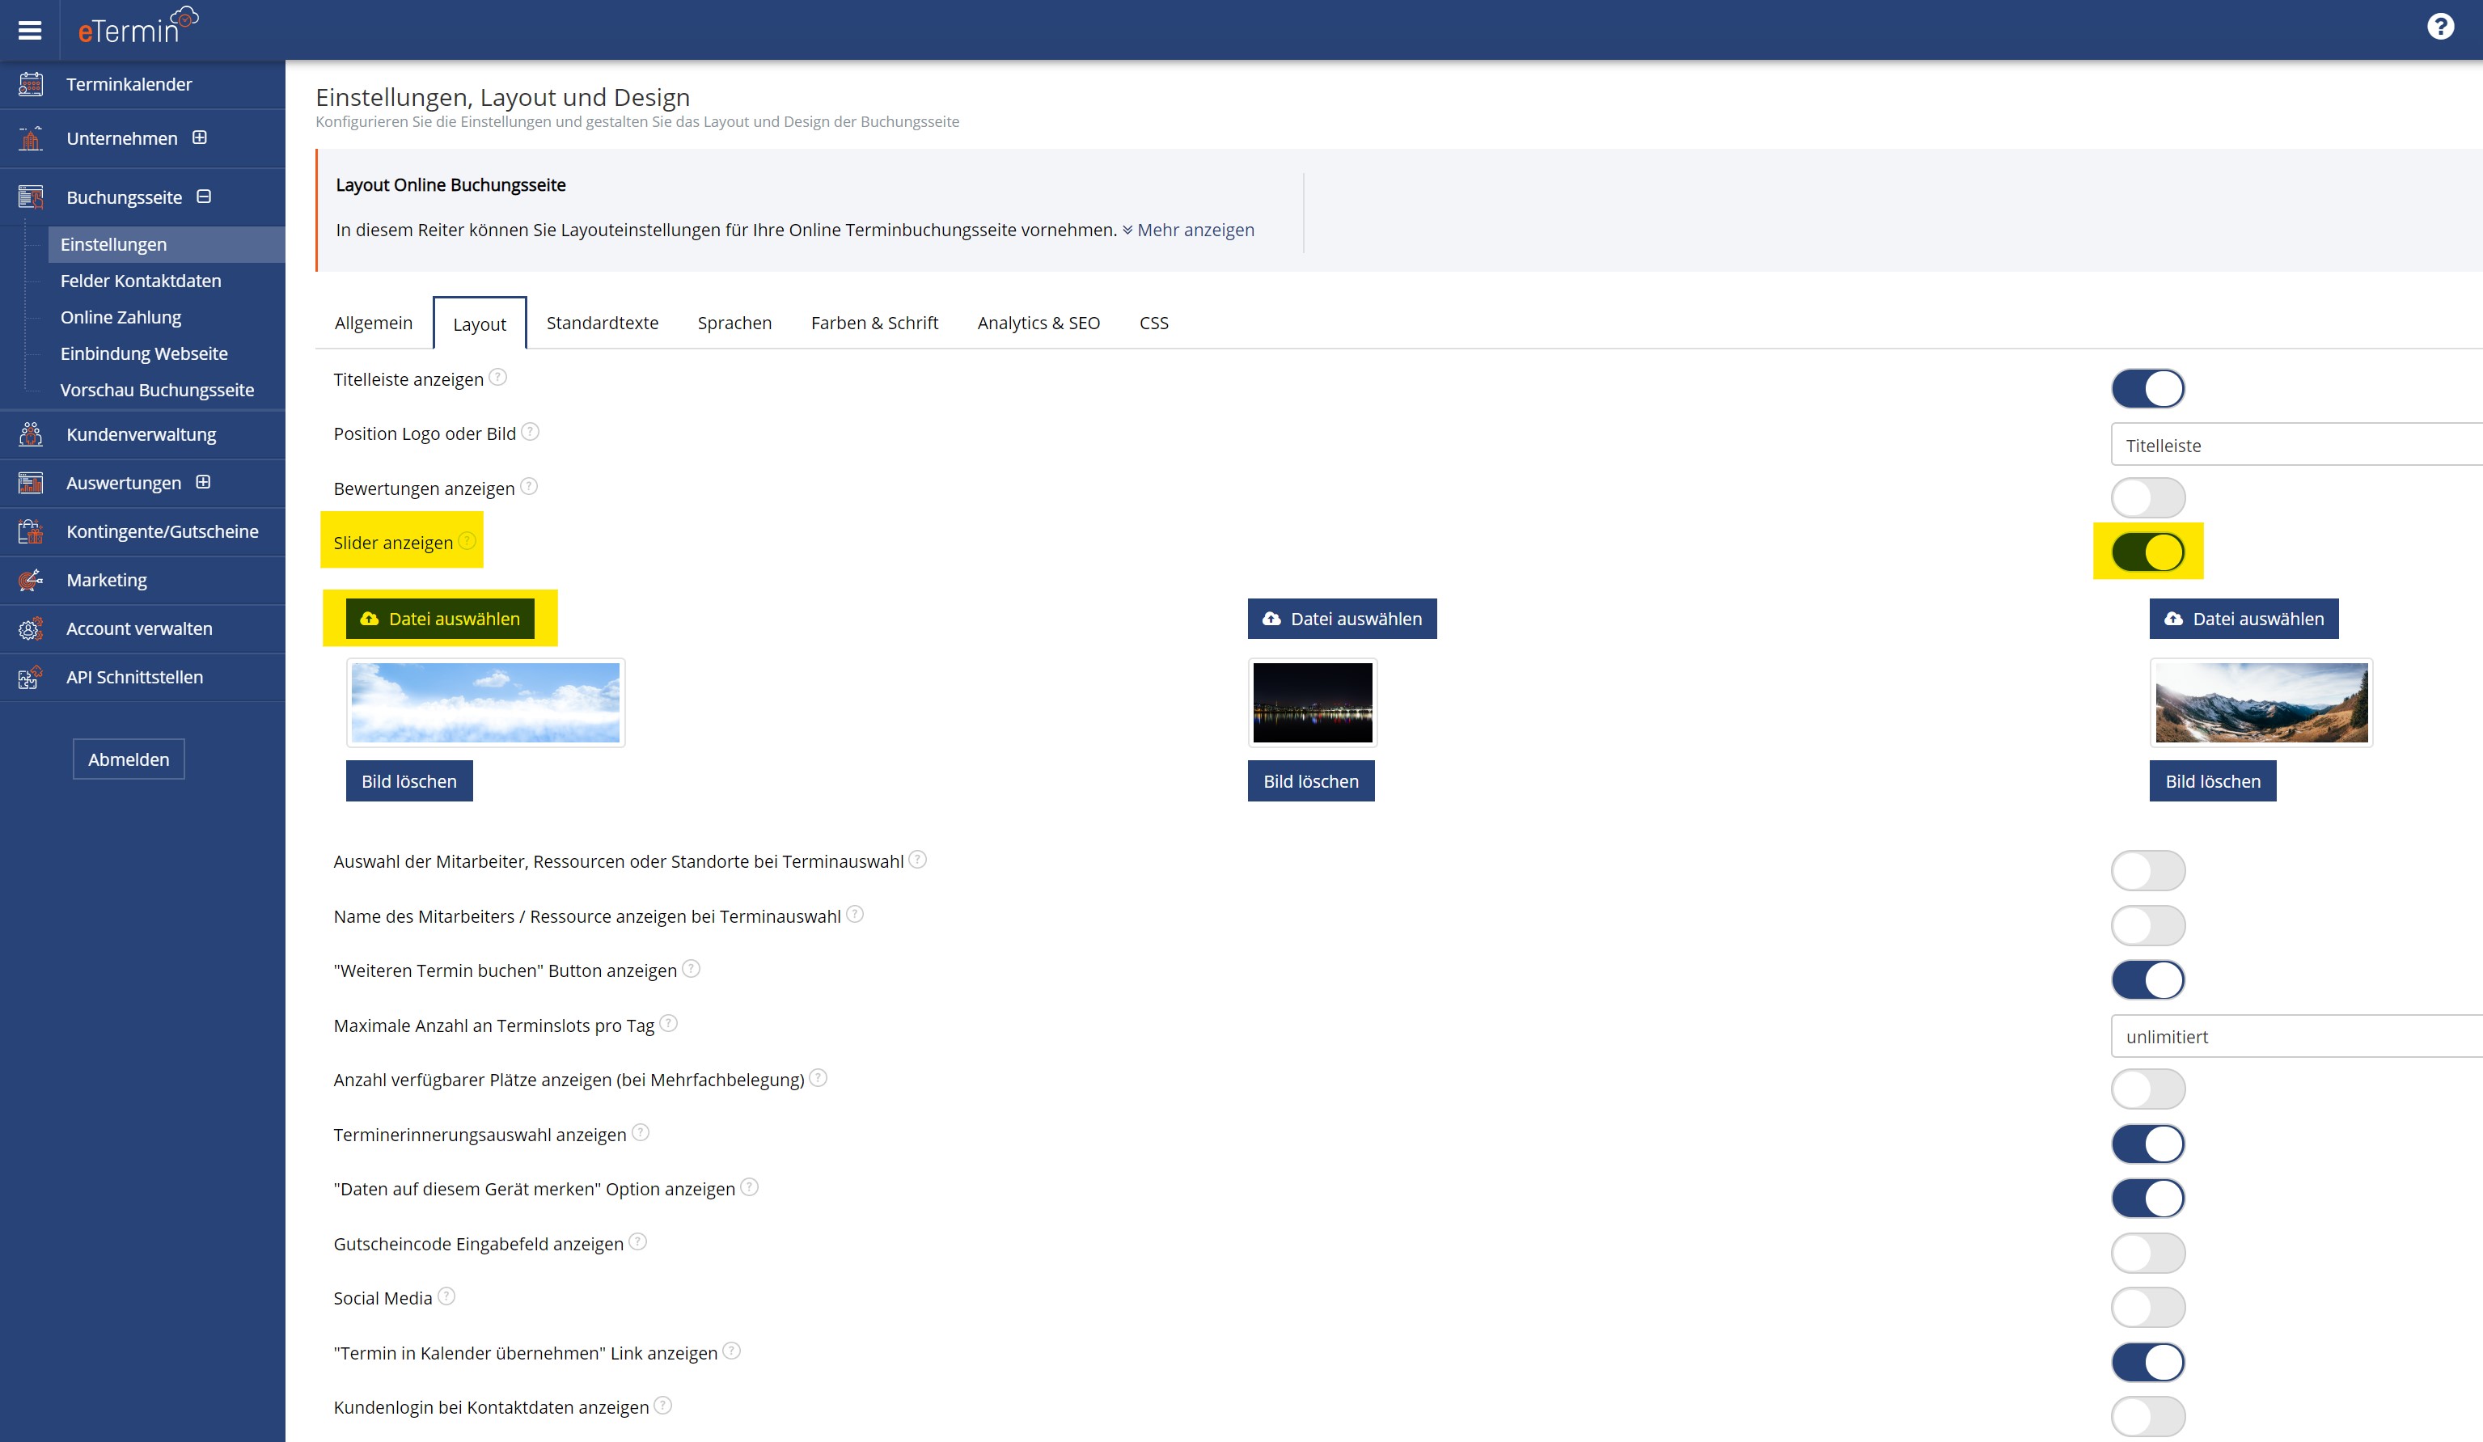This screenshot has width=2483, height=1442.
Task: Disable Titelleiste anzeigen toggle
Action: point(2148,388)
